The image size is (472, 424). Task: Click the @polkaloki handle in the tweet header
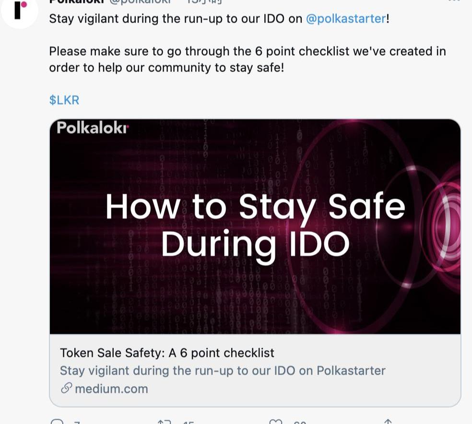coord(139,2)
